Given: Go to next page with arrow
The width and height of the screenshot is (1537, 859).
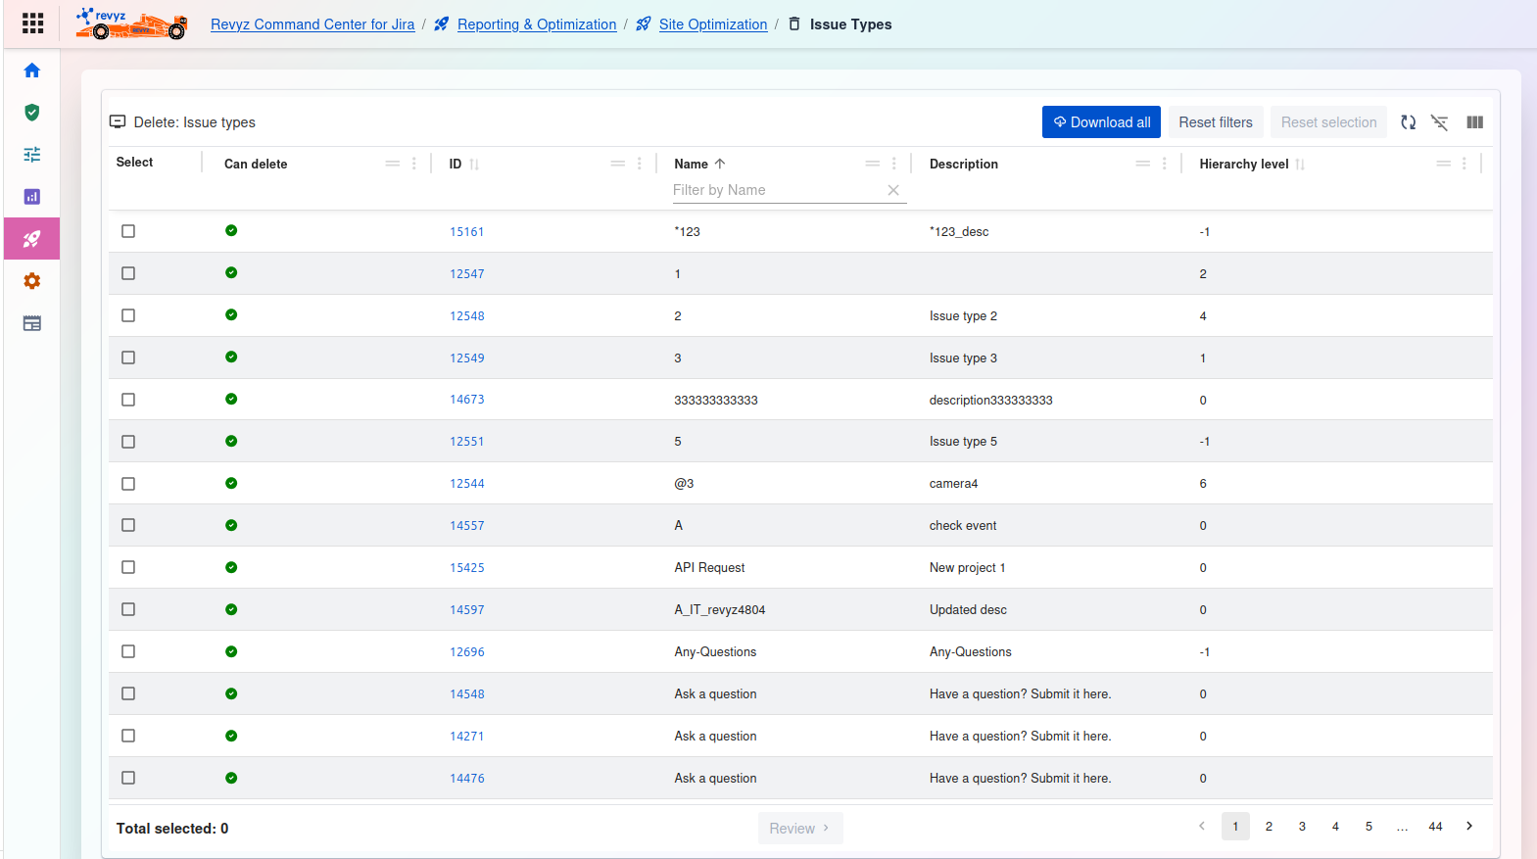Looking at the screenshot, I should pos(1468,827).
